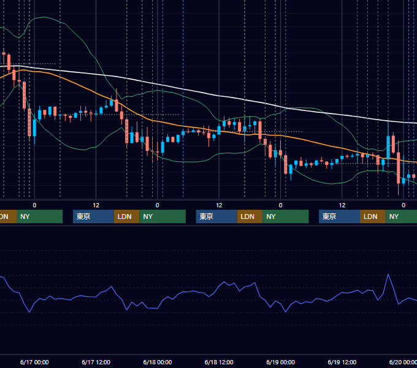Select the LDN session block on 6/18

250,217
